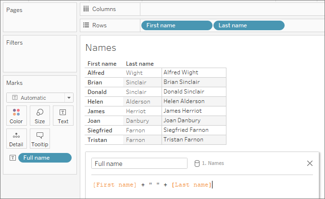The width and height of the screenshot is (325, 199).
Task: Click the [First name] field in formula
Action: tap(114, 185)
